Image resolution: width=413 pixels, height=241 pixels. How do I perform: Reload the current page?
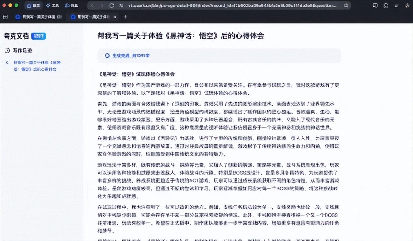point(112,5)
